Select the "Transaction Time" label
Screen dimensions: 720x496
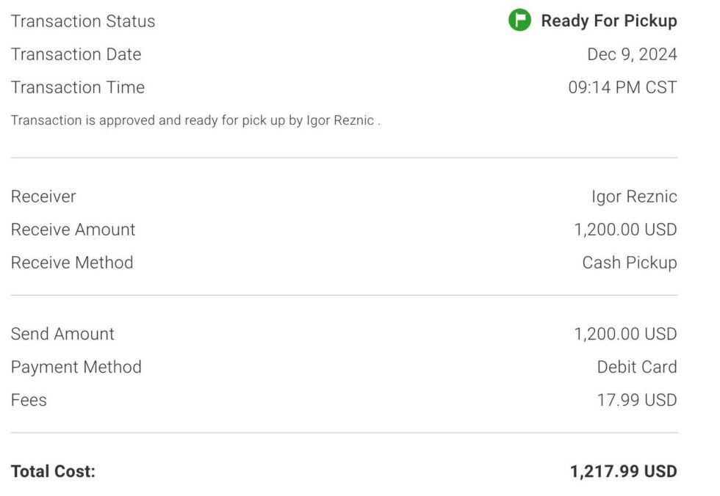pyautogui.click(x=78, y=87)
